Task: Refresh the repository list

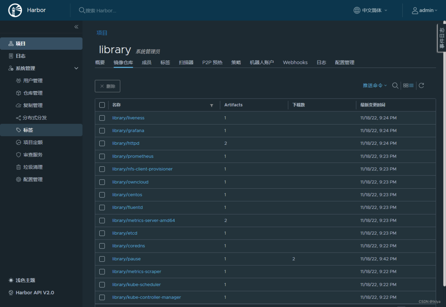Action: pyautogui.click(x=421, y=86)
